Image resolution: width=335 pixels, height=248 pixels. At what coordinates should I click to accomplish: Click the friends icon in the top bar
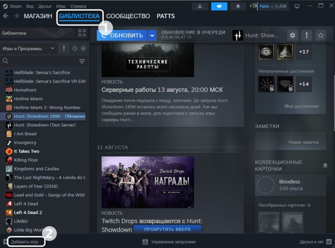(200, 6)
